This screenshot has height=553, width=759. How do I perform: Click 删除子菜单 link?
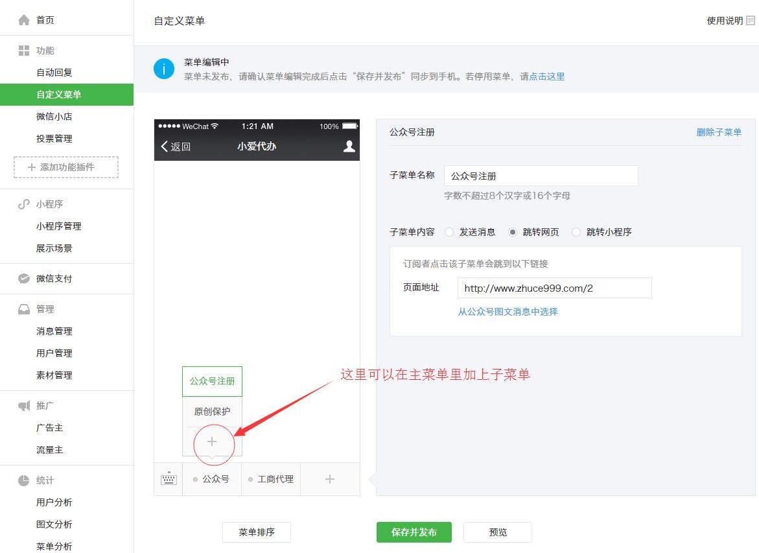[719, 132]
